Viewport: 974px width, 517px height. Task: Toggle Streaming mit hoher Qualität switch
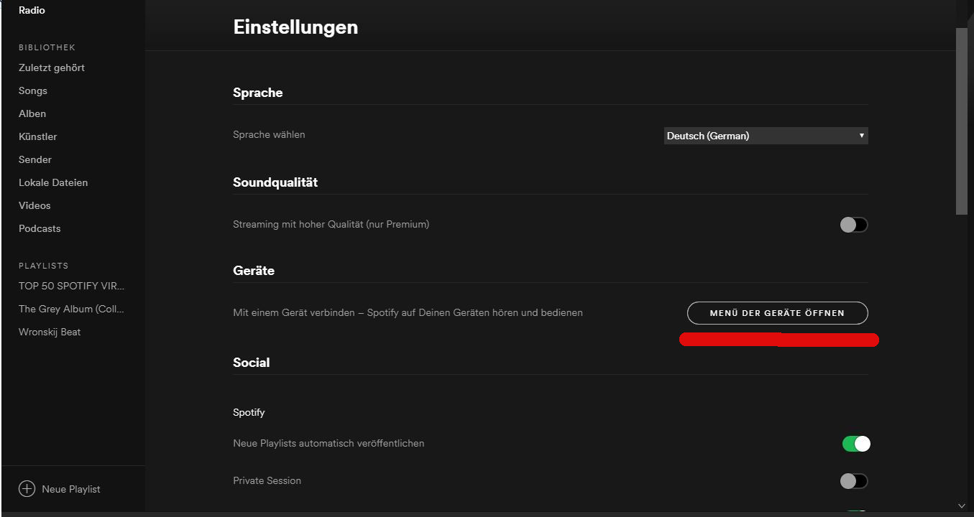click(x=854, y=225)
